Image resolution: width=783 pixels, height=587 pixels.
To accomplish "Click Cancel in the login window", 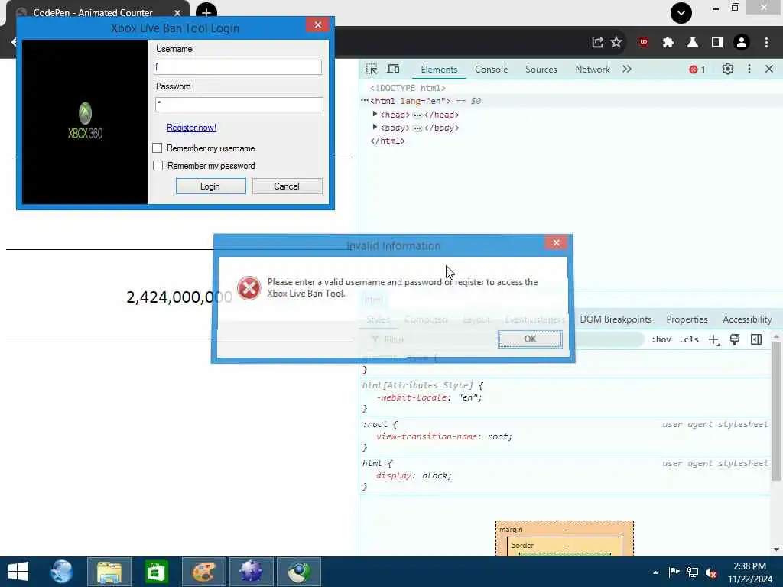I will click(287, 186).
